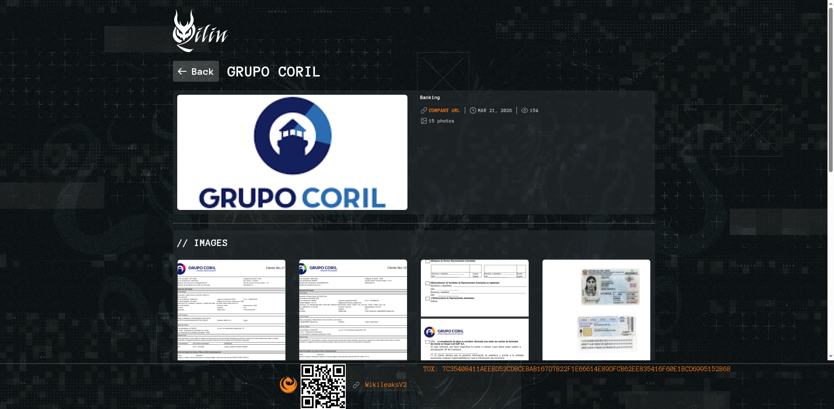Click the Banking category label
The width and height of the screenshot is (834, 409).
tap(430, 97)
